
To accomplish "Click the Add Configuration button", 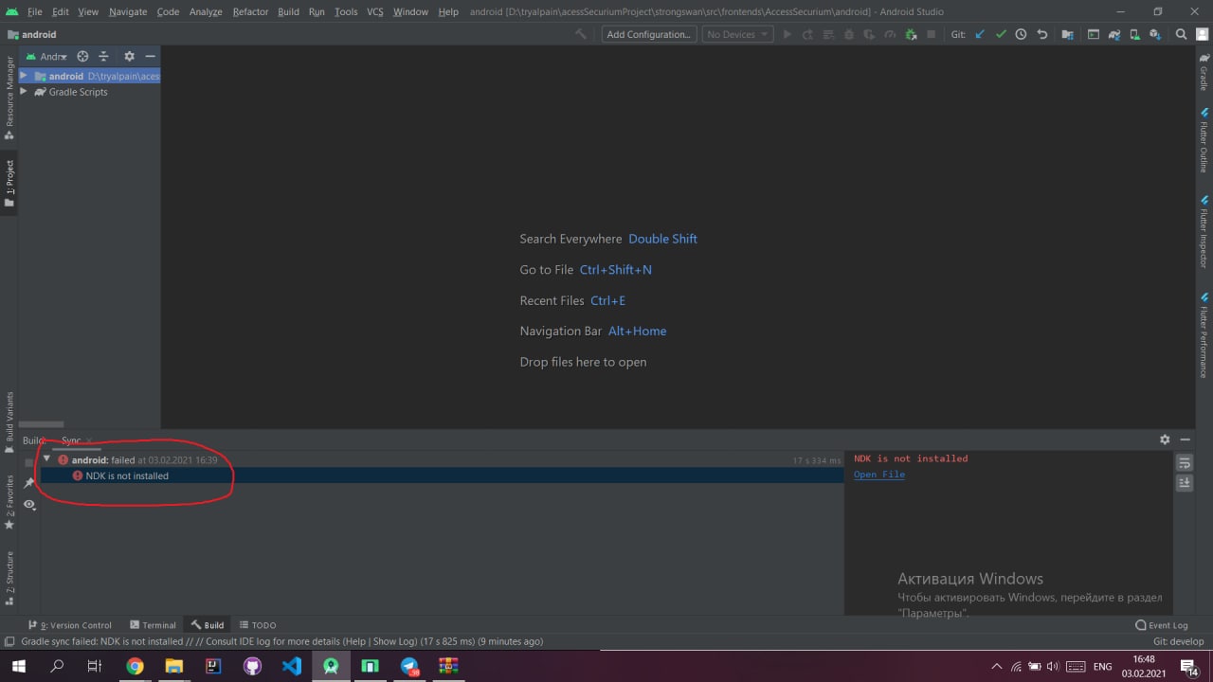I will point(649,34).
